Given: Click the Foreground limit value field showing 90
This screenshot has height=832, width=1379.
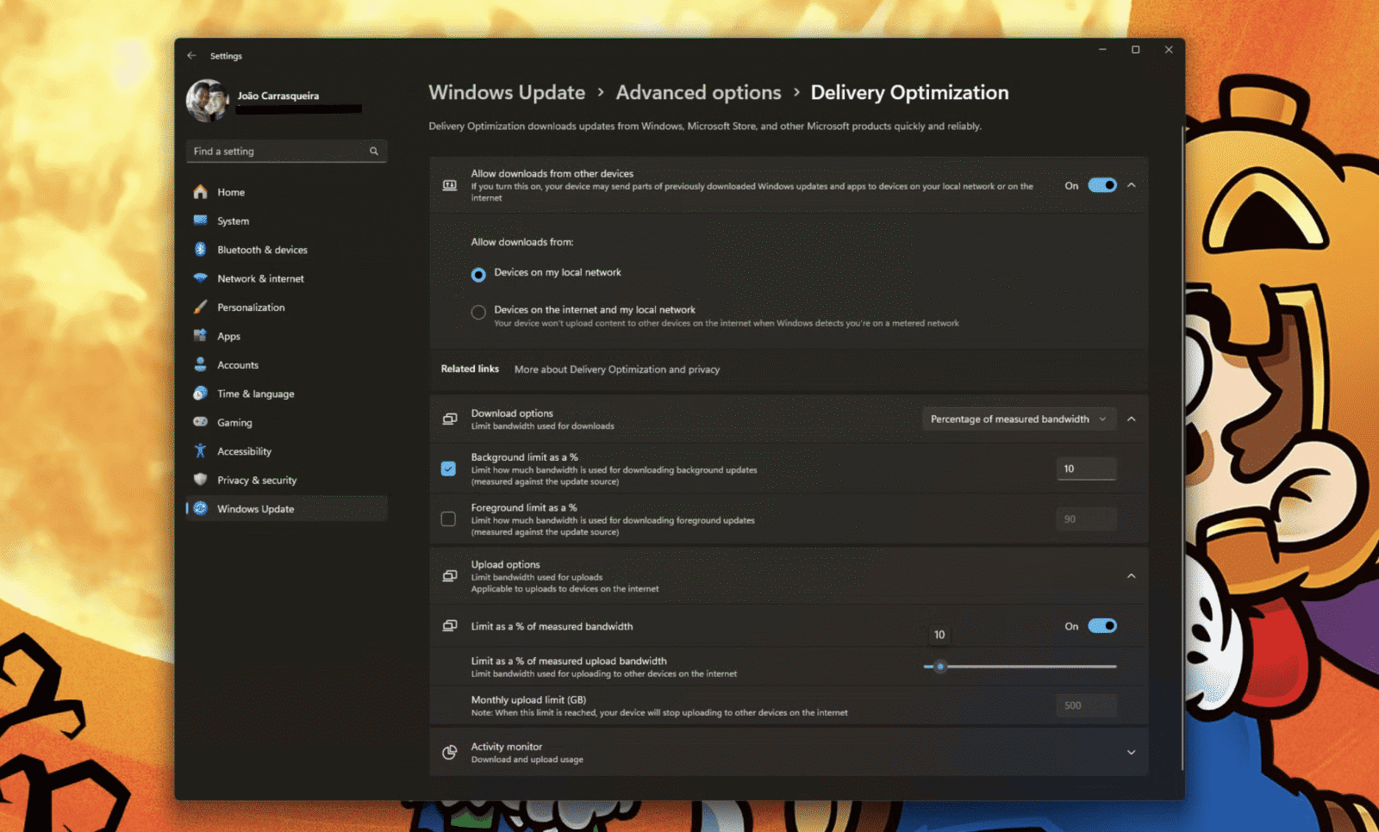Looking at the screenshot, I should coord(1086,518).
